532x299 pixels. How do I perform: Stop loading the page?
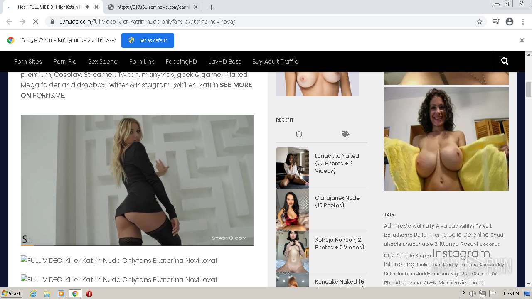[x=36, y=22]
